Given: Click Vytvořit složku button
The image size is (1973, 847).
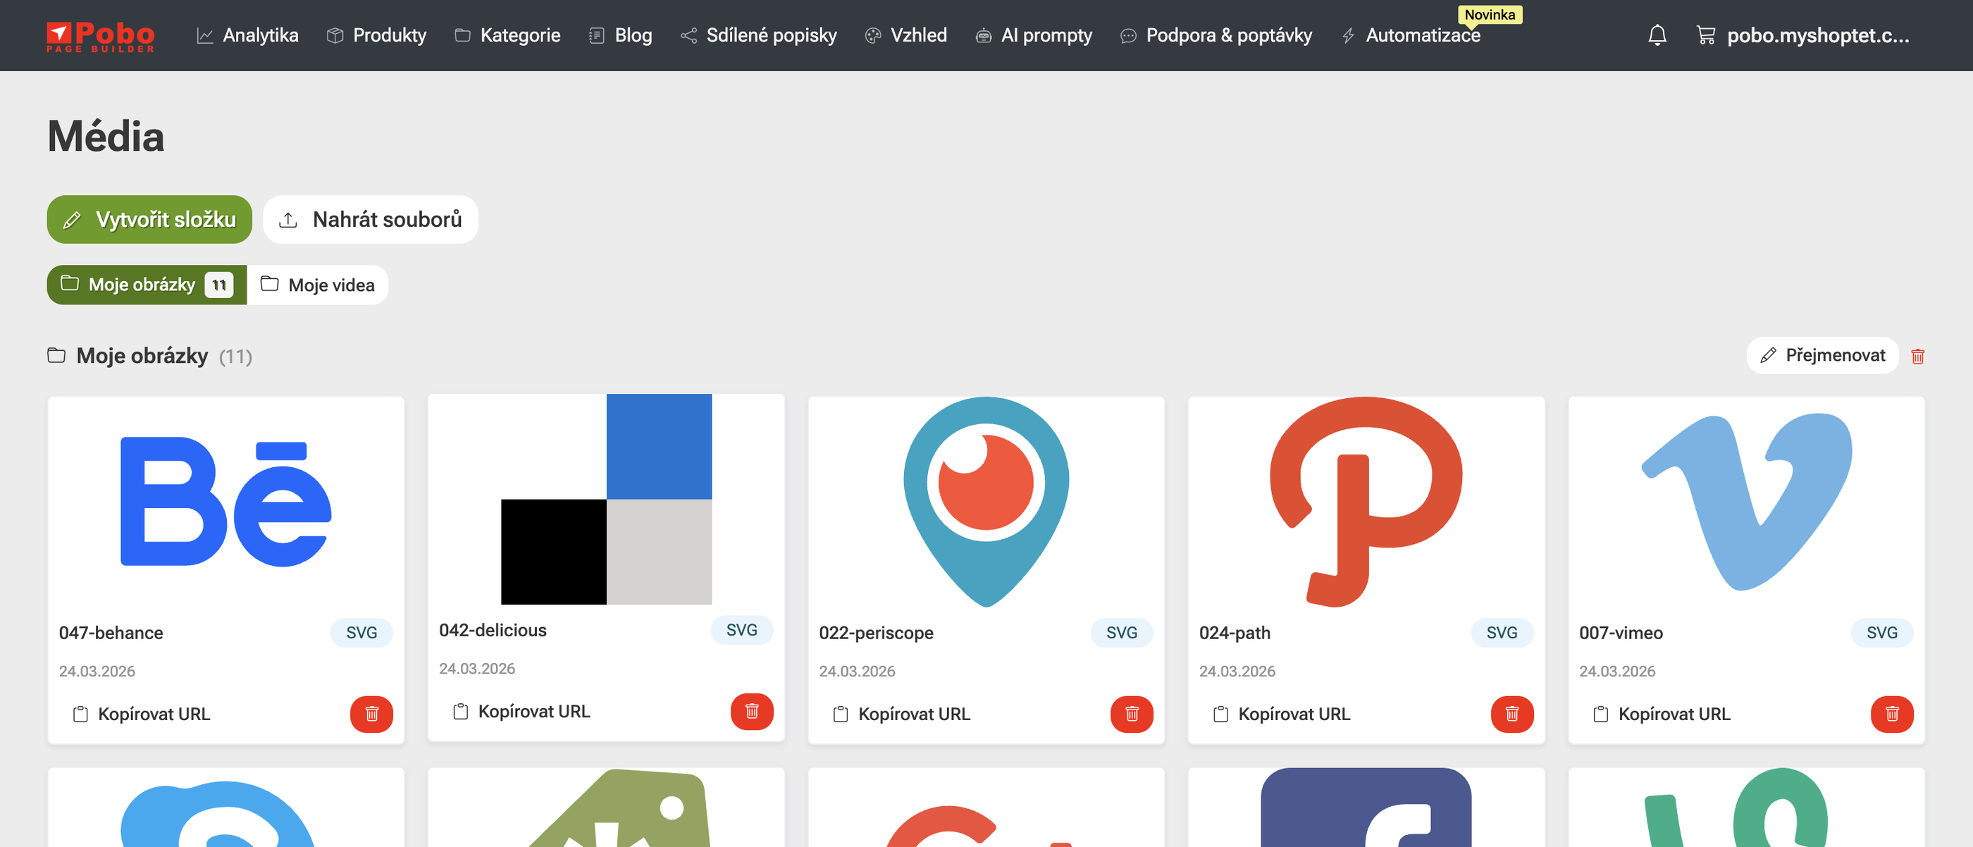Looking at the screenshot, I should pos(149,219).
